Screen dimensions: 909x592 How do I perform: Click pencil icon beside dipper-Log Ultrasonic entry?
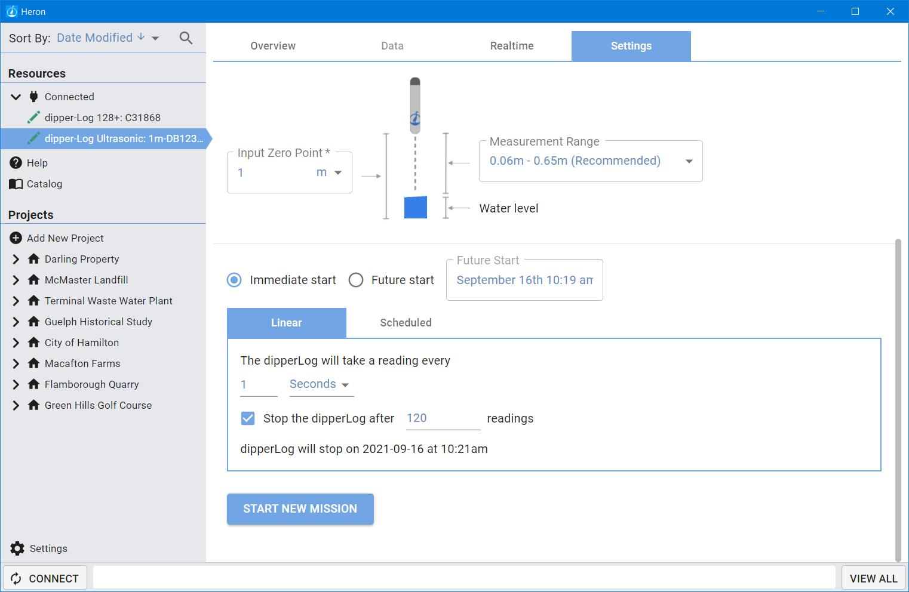[34, 138]
